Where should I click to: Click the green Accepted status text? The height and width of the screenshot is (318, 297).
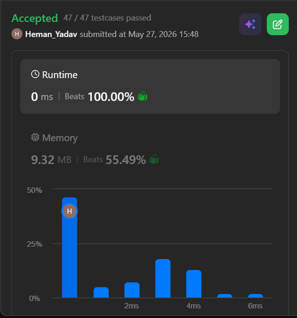coord(35,18)
